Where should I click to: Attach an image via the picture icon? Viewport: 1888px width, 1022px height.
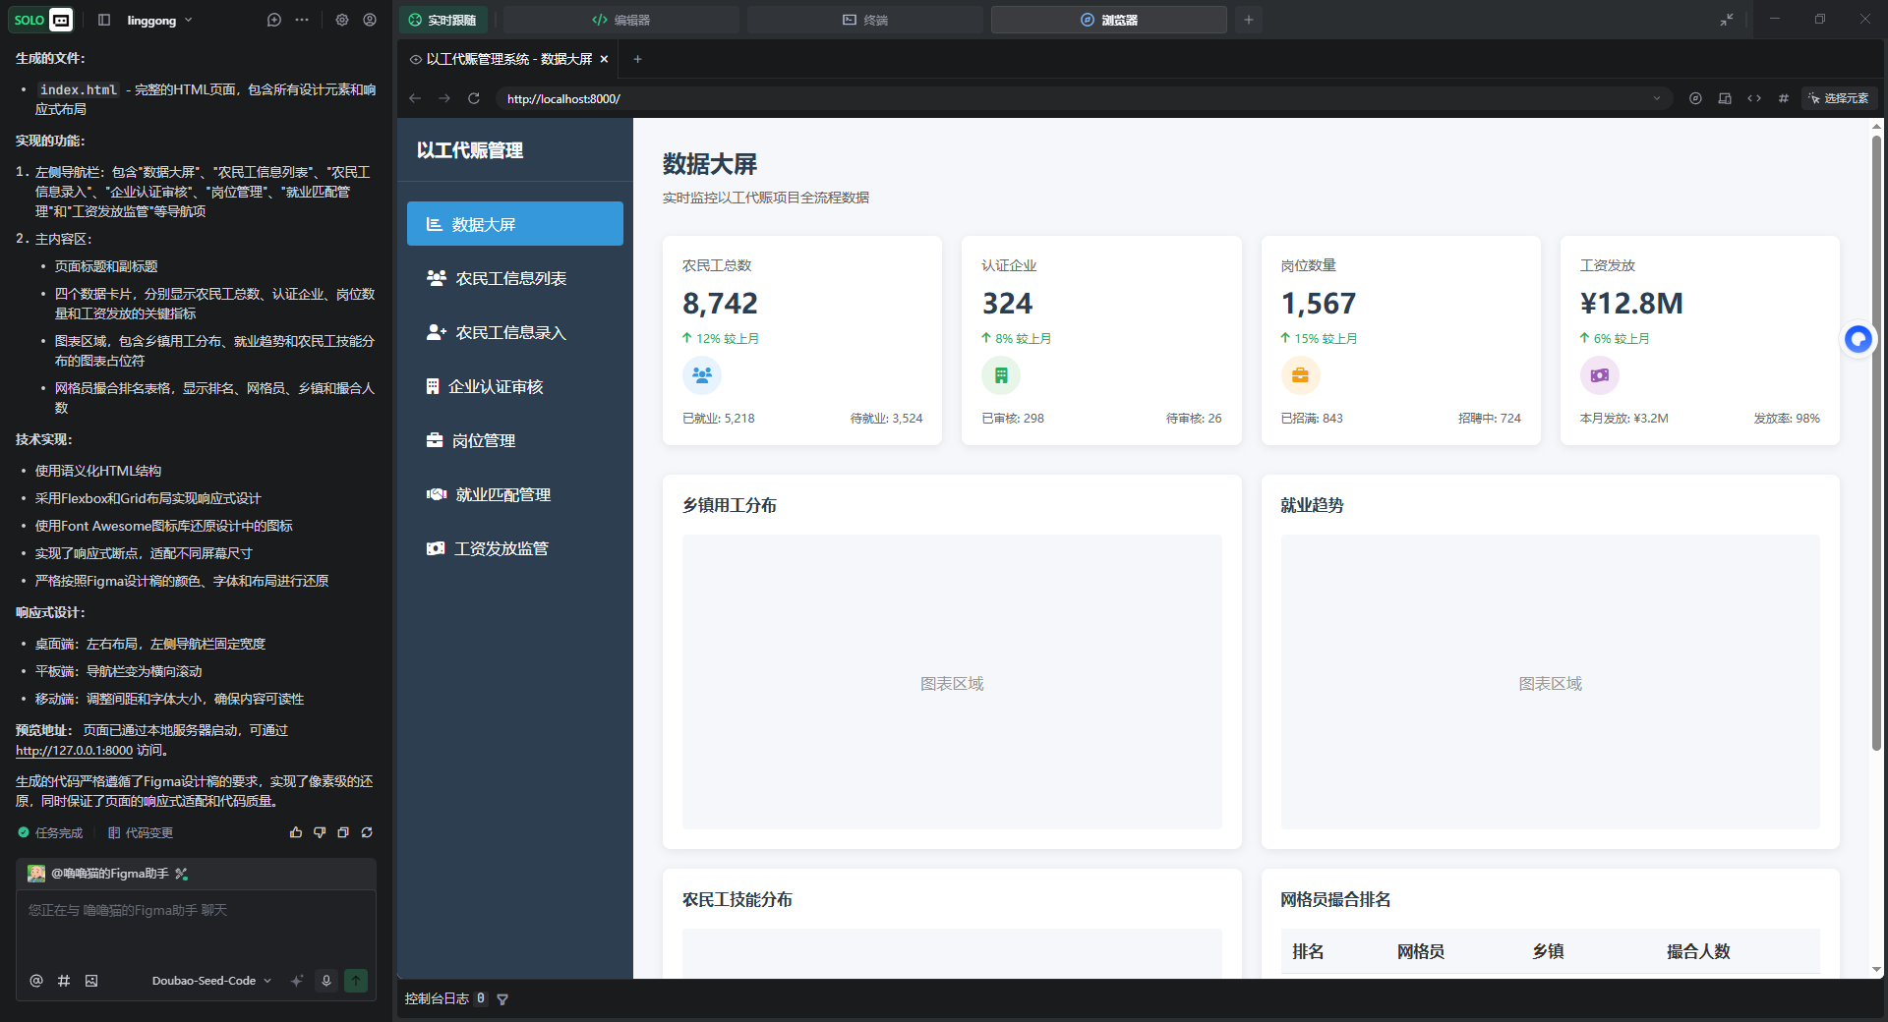click(x=91, y=981)
